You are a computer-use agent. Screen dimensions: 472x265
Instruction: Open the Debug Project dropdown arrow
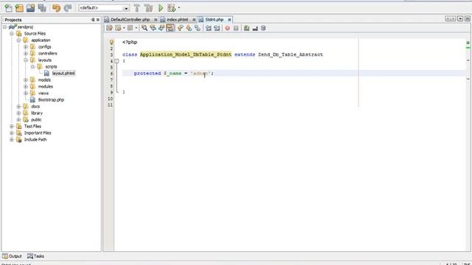tap(179, 8)
